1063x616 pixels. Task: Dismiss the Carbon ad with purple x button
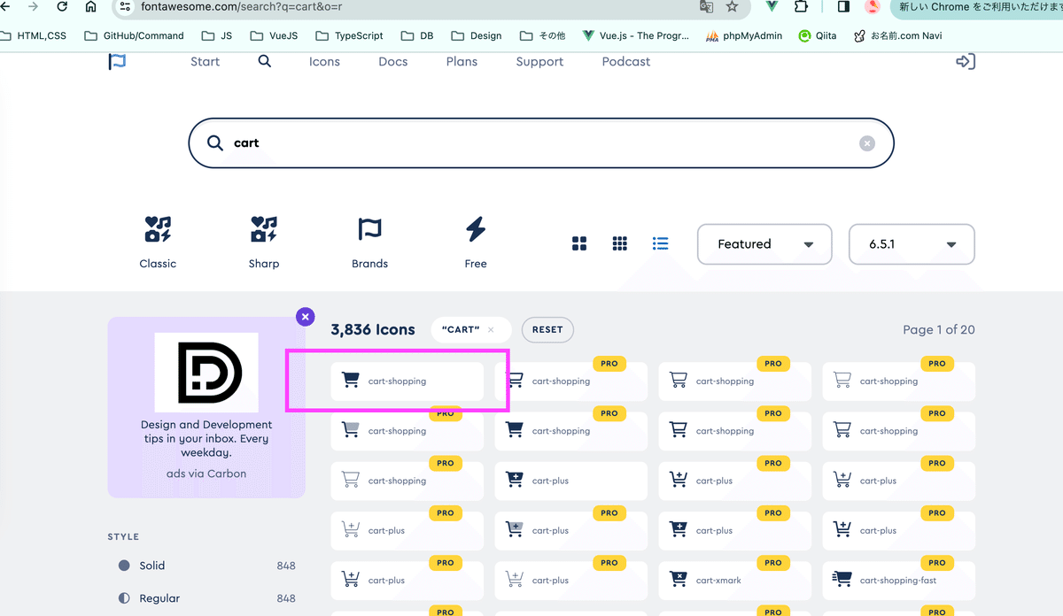(x=306, y=317)
